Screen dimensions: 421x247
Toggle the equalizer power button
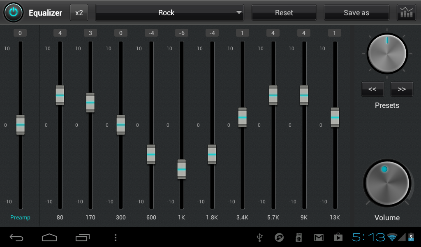click(x=13, y=12)
